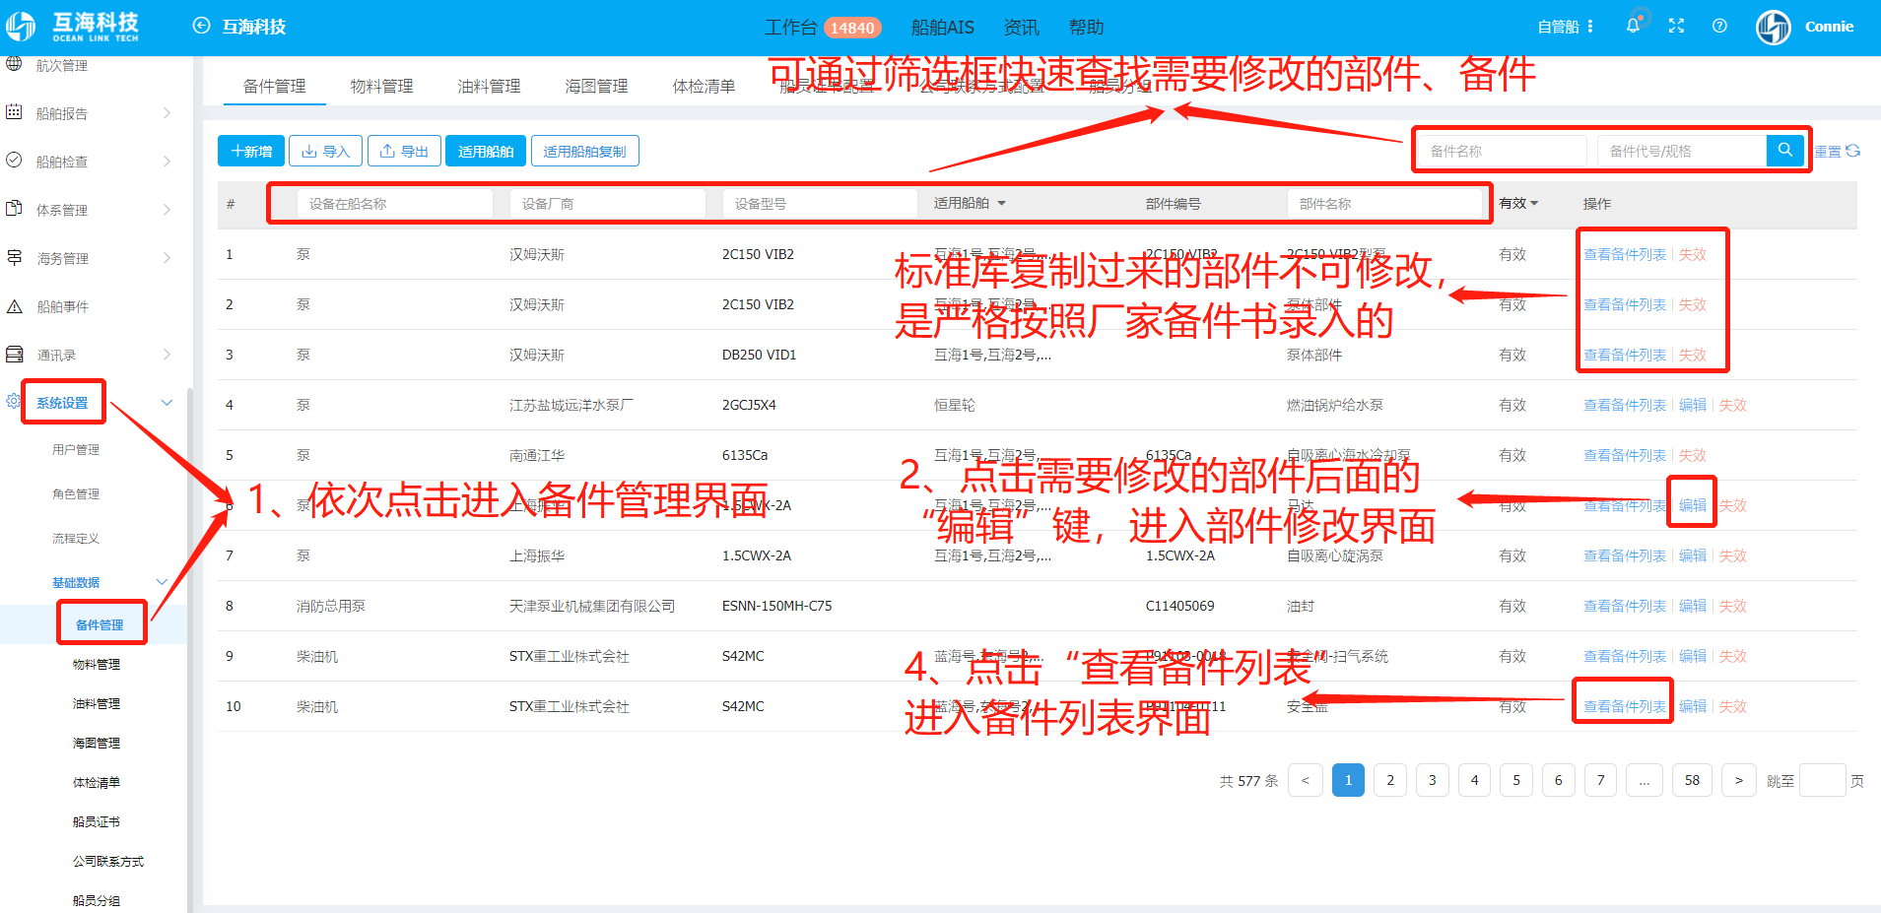Click the 导出 export button
The image size is (1881, 913).
tap(404, 151)
